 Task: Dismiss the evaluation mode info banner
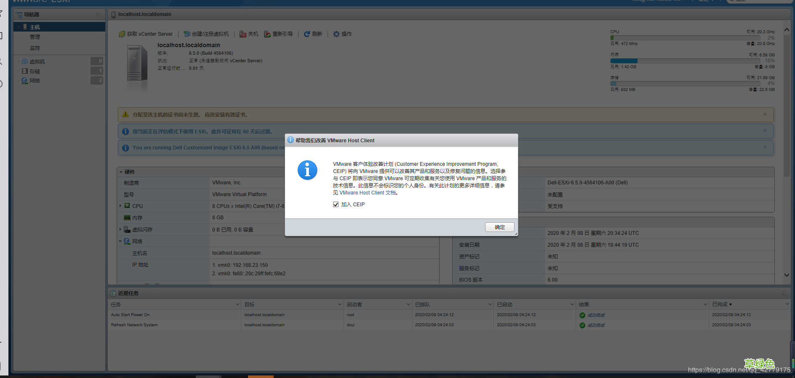coord(765,130)
